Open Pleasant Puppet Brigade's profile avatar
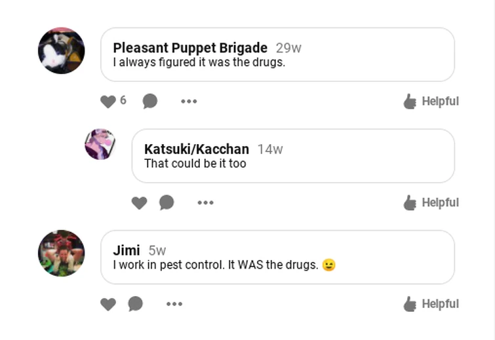Viewport: 495px width, 340px height. coord(61,51)
